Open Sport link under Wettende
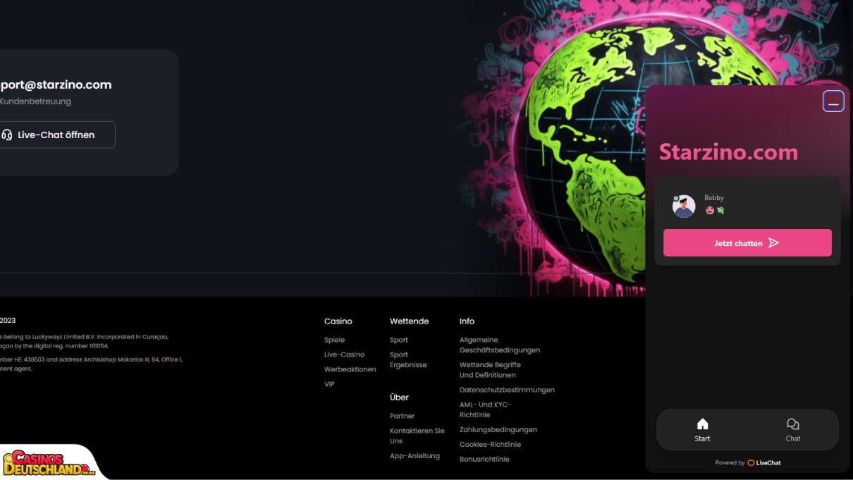The height and width of the screenshot is (480, 853). 398,340
